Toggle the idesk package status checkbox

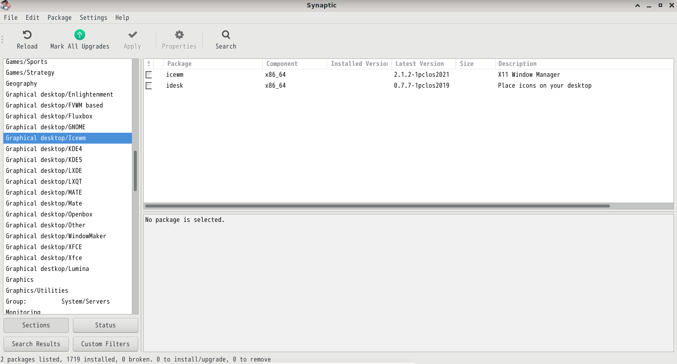pyautogui.click(x=149, y=86)
